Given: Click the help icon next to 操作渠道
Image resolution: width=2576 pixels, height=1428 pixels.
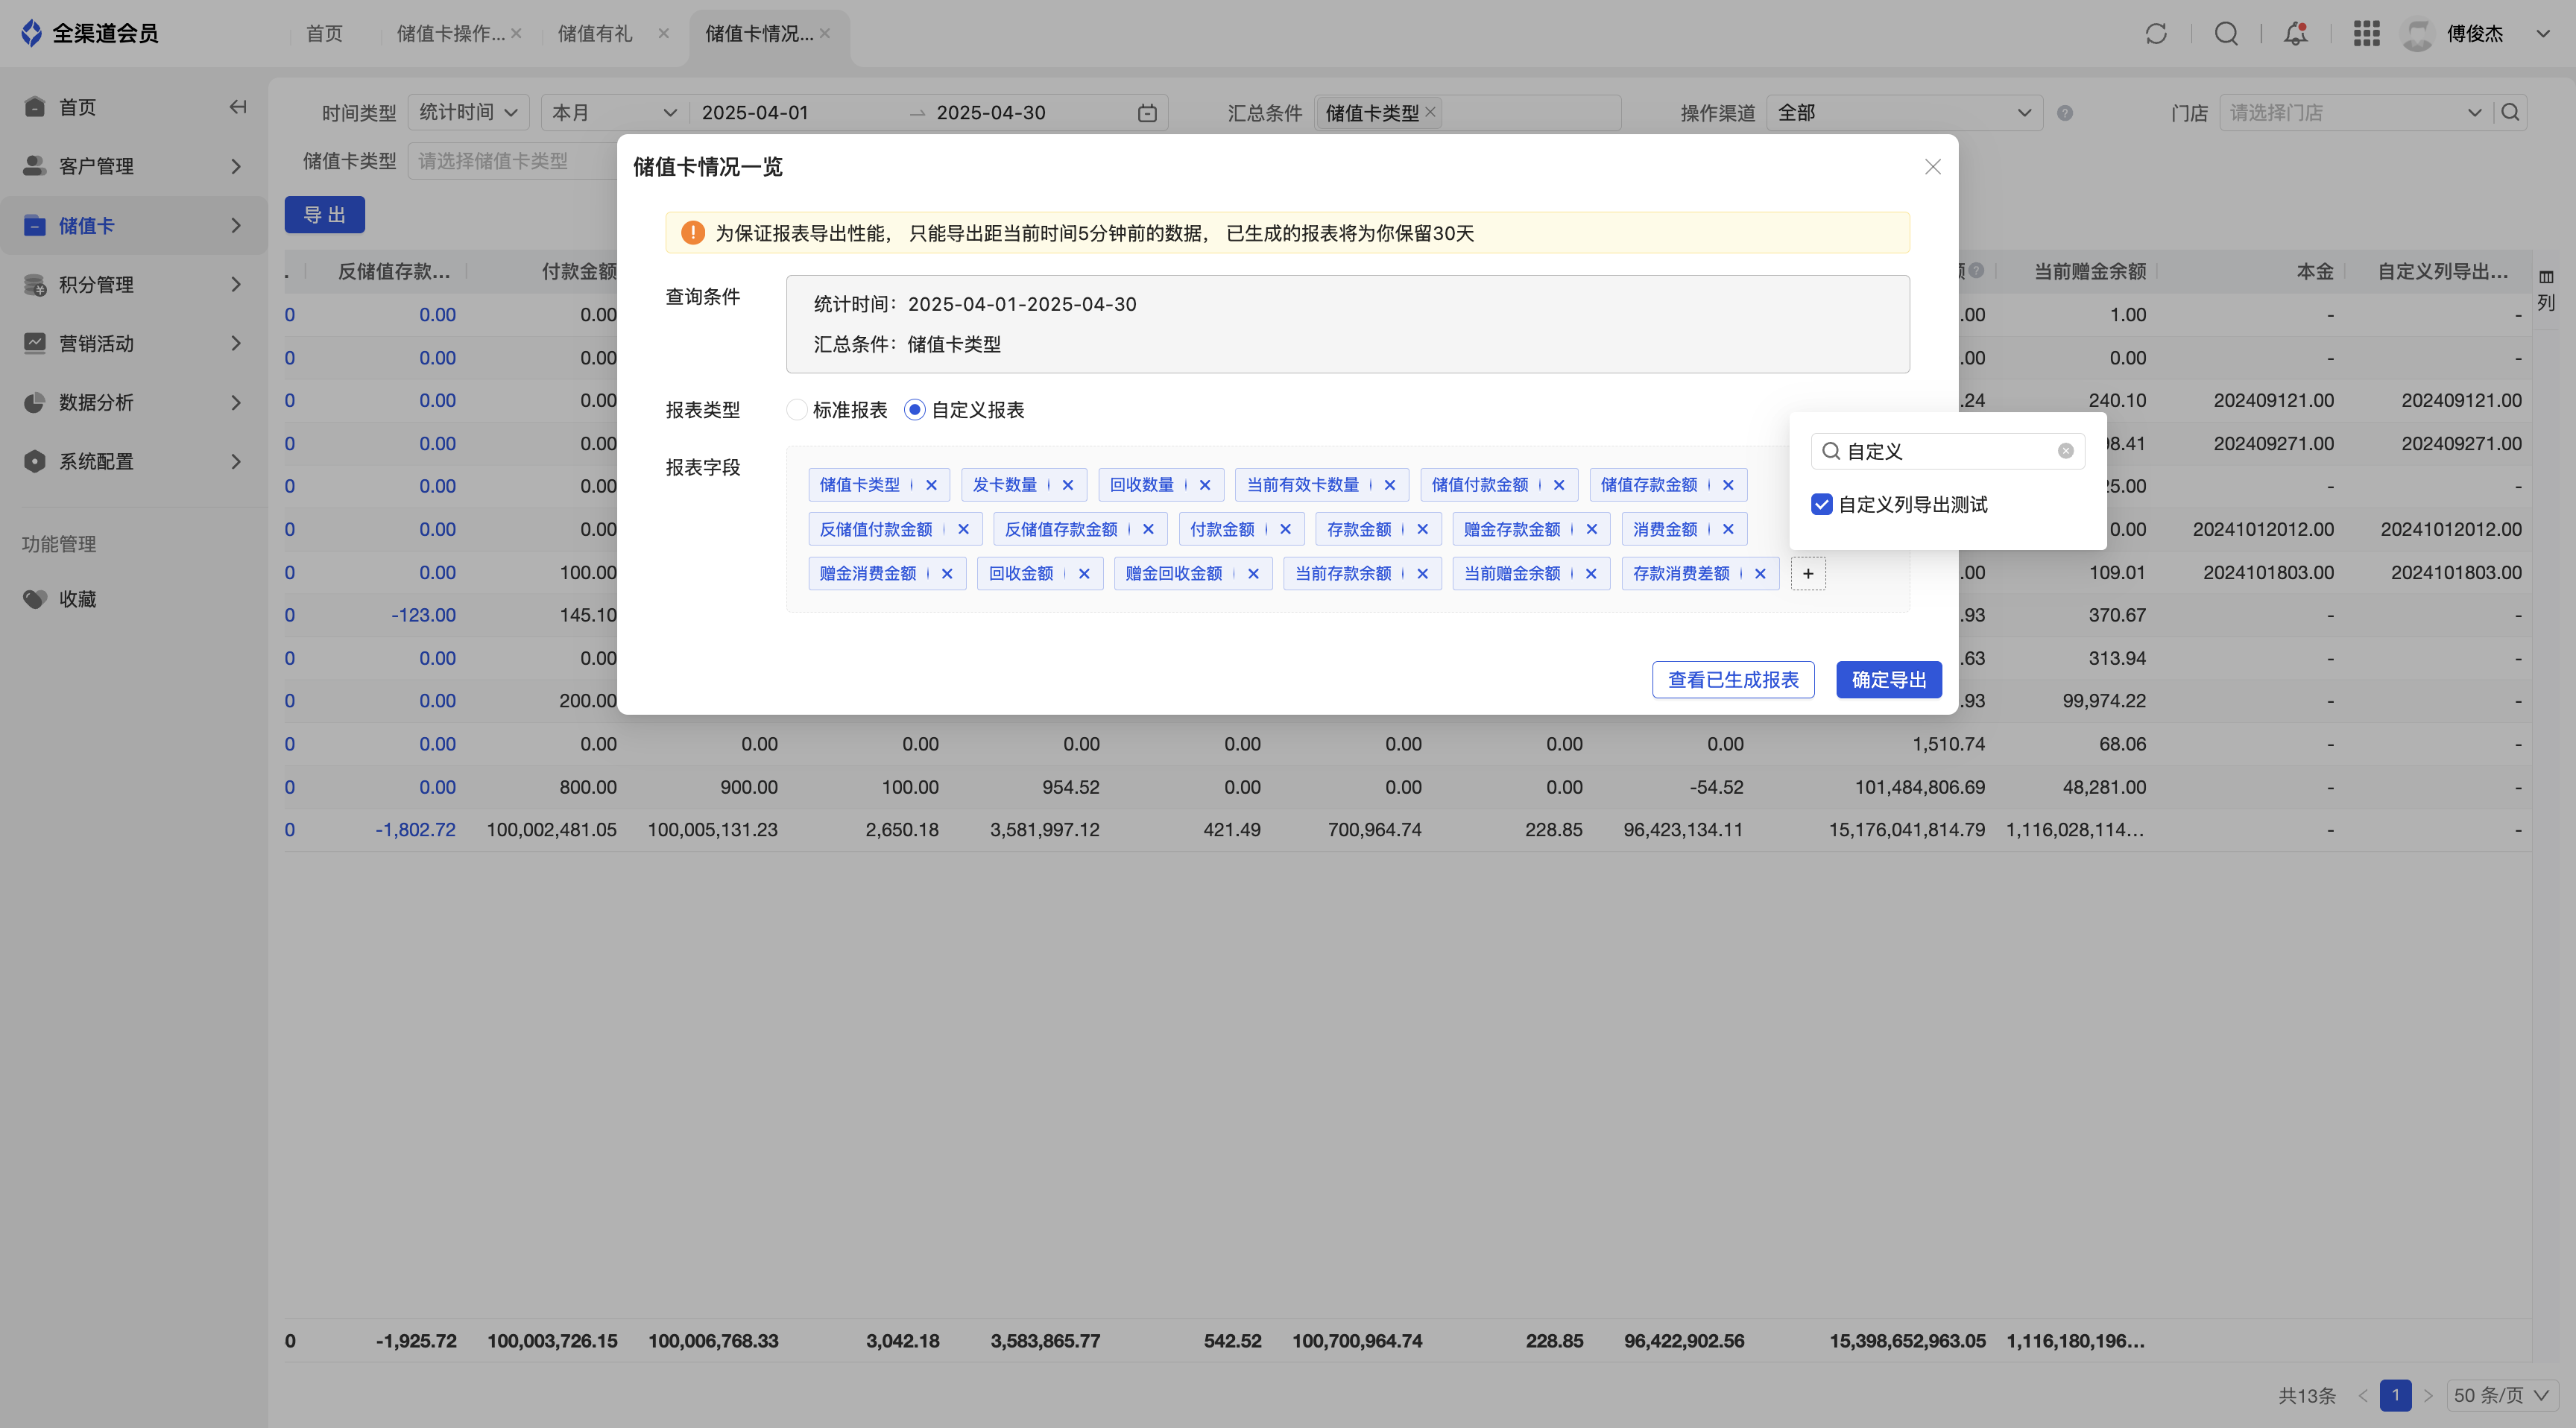Looking at the screenshot, I should (x=2065, y=113).
